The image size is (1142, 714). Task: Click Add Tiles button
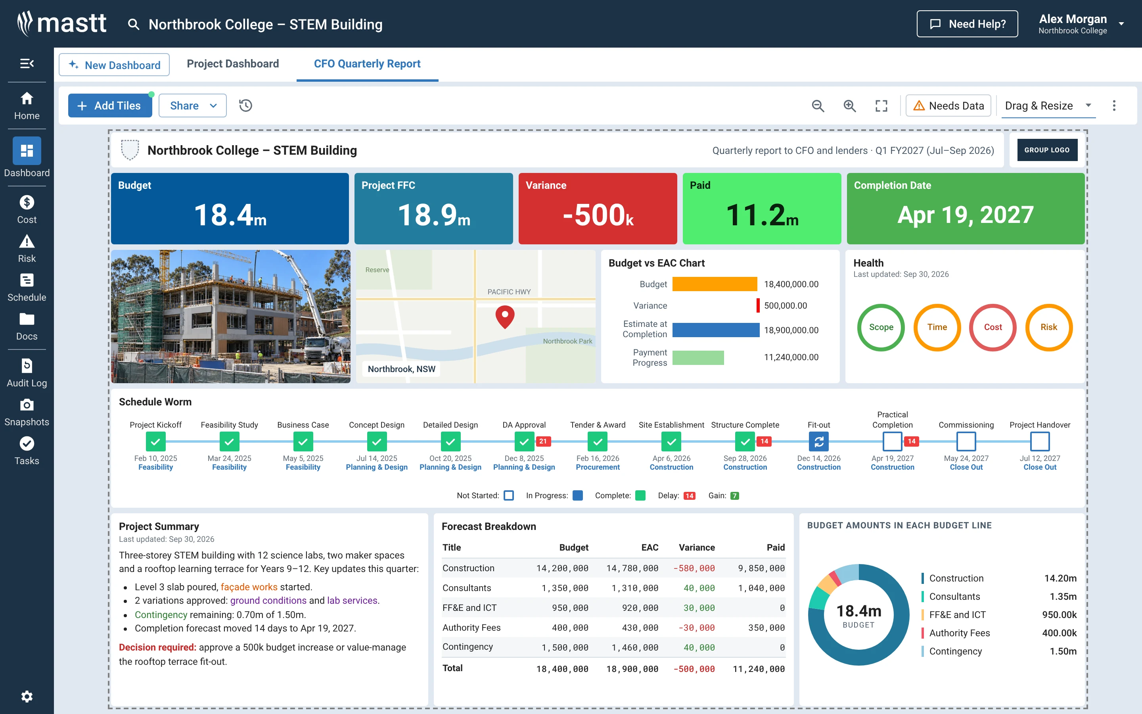tap(110, 105)
